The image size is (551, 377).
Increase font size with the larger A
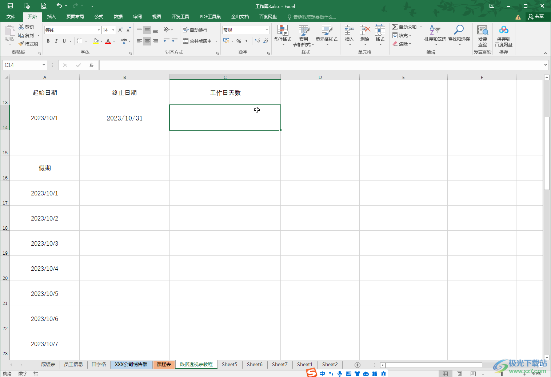[x=120, y=30]
